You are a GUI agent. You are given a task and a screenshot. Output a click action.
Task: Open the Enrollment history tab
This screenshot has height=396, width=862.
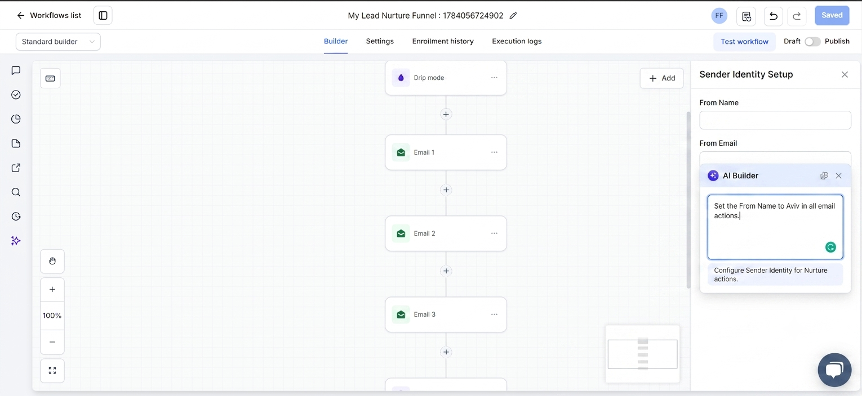pyautogui.click(x=443, y=41)
